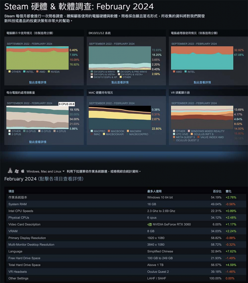This screenshot has height=283, width=248.
Task: Click the NVIDIA GeForce RTX 3060 value
Action: [172, 224]
